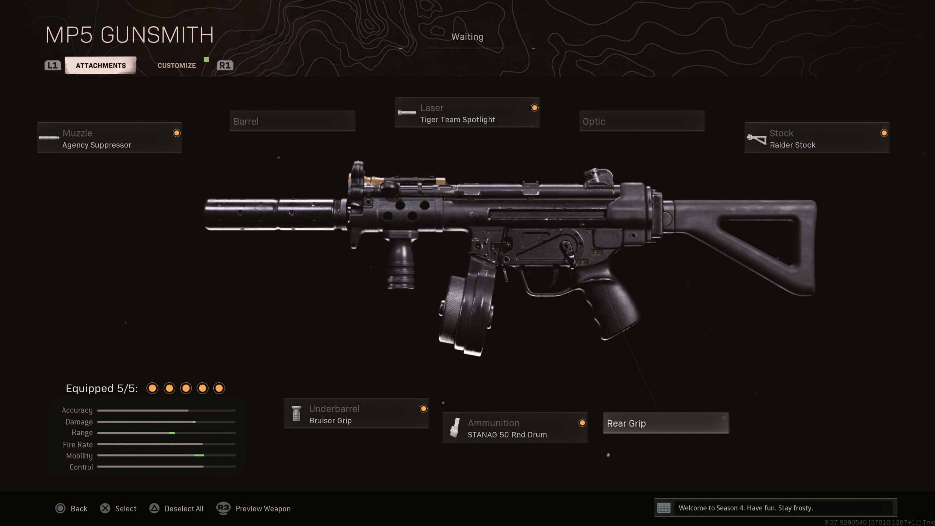The height and width of the screenshot is (526, 935).
Task: Click the triangle Deselect All icon
Action: click(x=154, y=508)
